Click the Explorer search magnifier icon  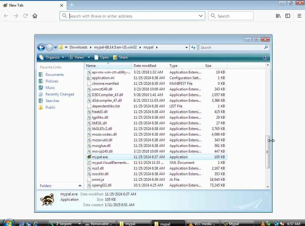click(266, 47)
